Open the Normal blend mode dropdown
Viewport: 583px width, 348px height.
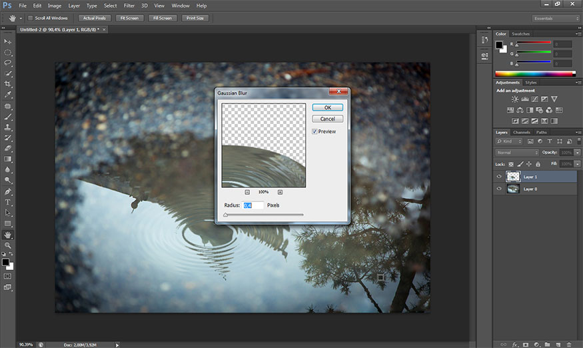click(x=516, y=153)
